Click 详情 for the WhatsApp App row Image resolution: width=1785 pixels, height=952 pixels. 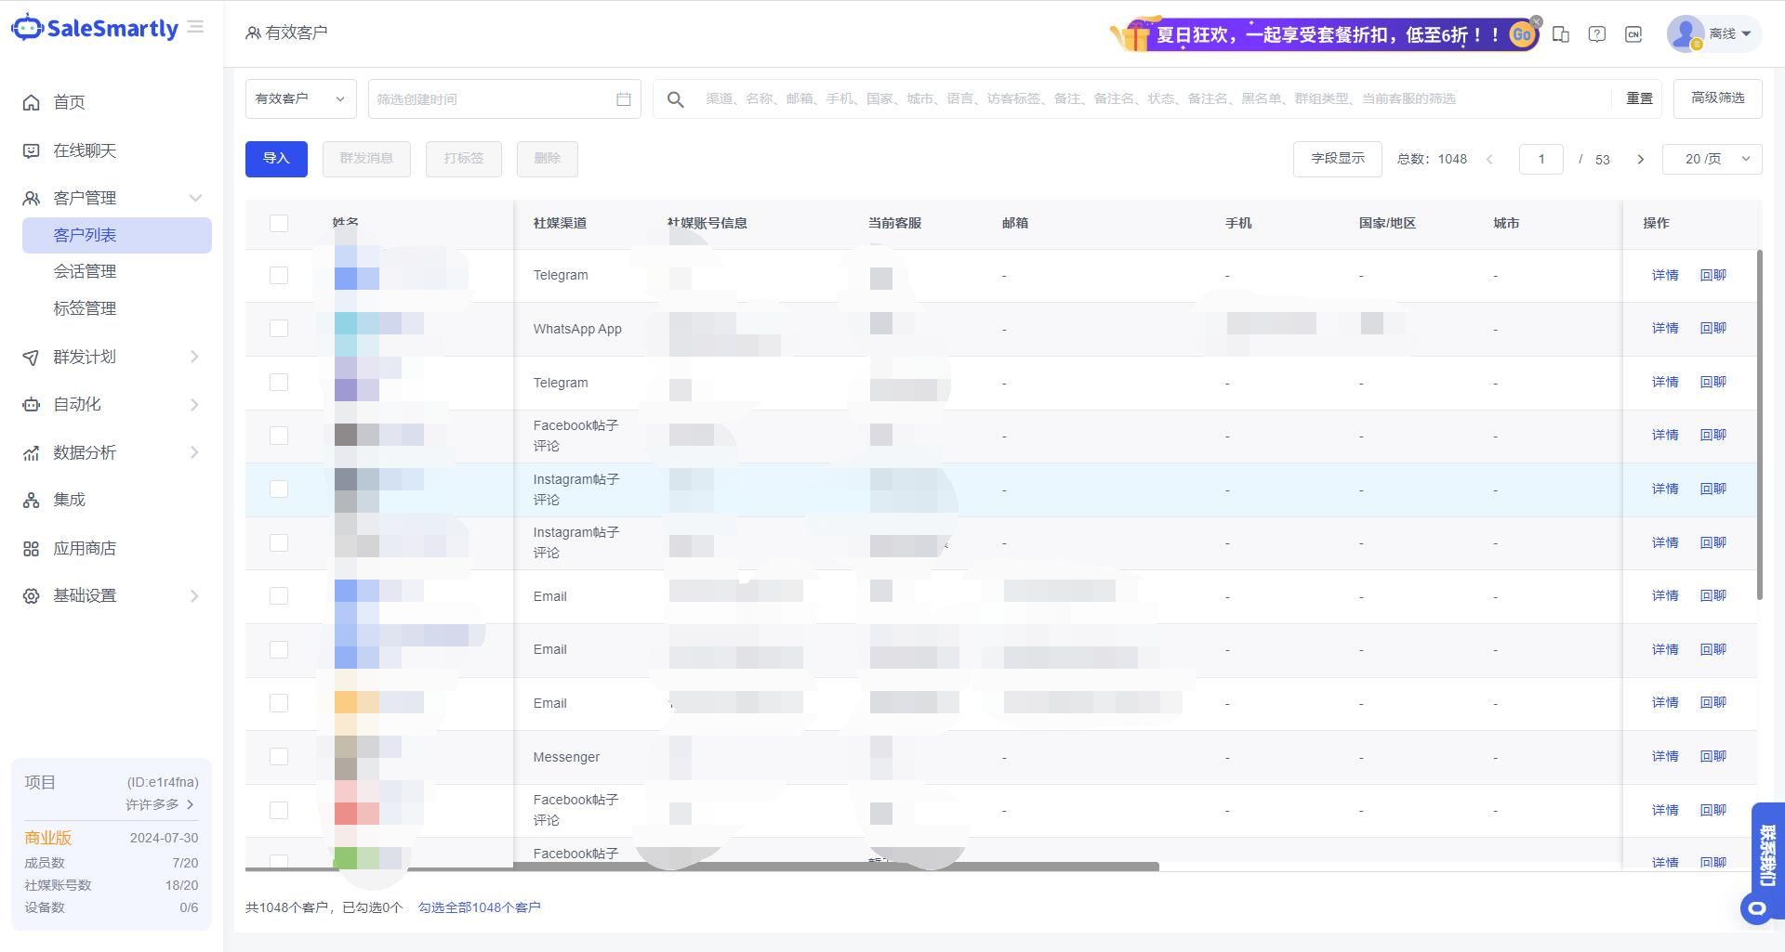pyautogui.click(x=1665, y=328)
